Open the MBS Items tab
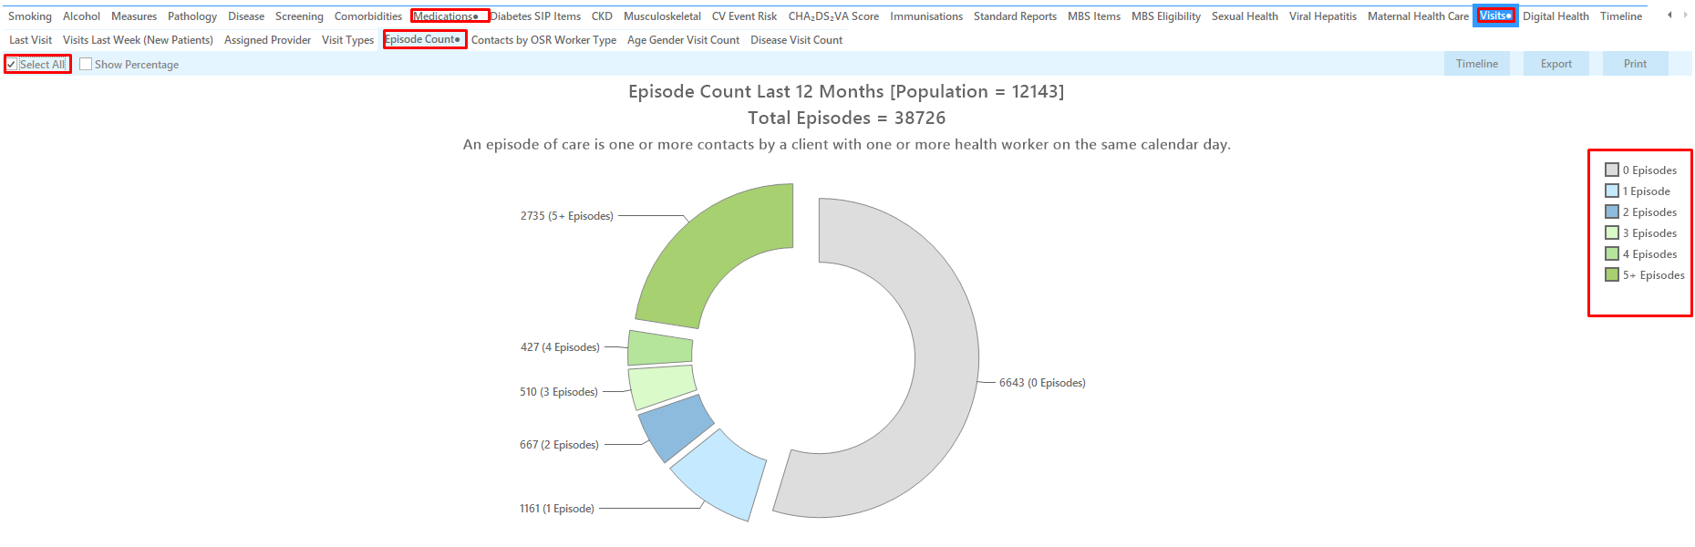1695x547 pixels. [1094, 16]
